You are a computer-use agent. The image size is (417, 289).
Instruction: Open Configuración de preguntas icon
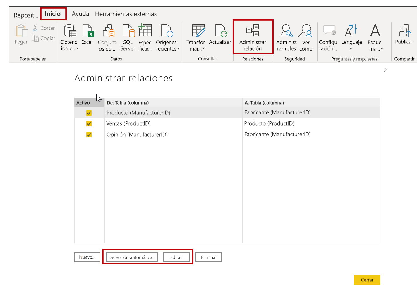(330, 30)
